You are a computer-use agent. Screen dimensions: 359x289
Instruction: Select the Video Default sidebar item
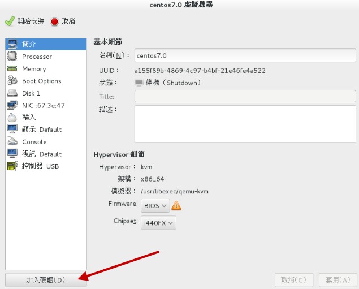tap(41, 154)
